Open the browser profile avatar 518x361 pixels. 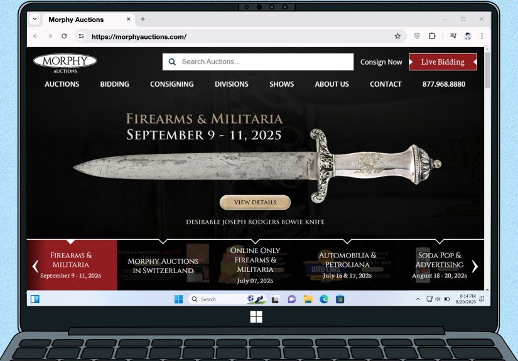point(467,36)
